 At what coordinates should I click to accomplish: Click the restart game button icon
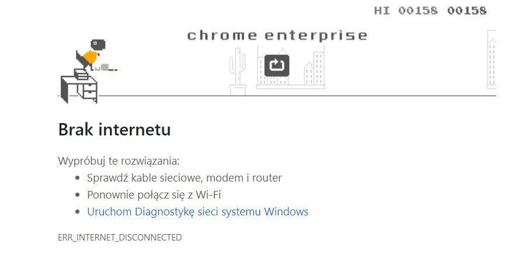pos(277,65)
